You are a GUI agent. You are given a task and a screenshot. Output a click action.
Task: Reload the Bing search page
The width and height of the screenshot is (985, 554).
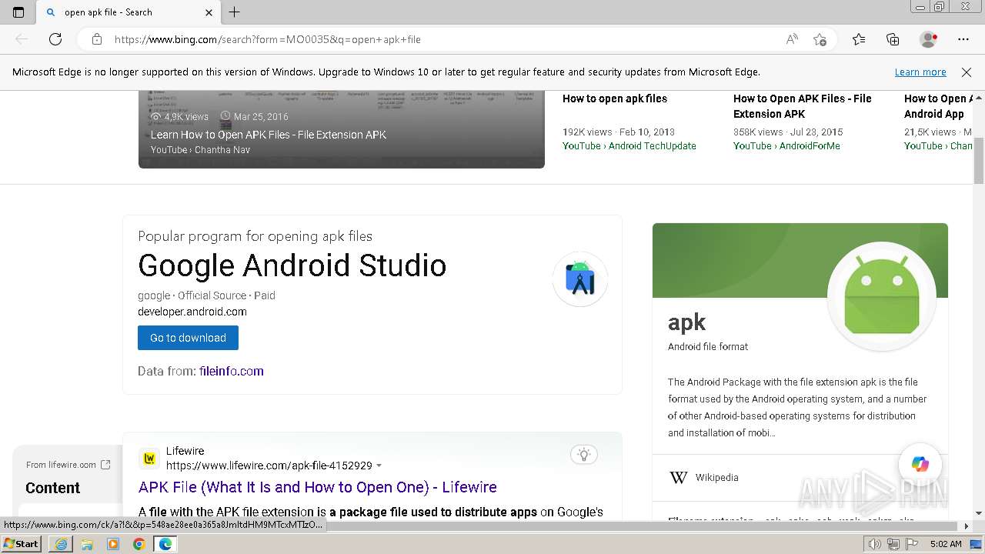(x=55, y=39)
